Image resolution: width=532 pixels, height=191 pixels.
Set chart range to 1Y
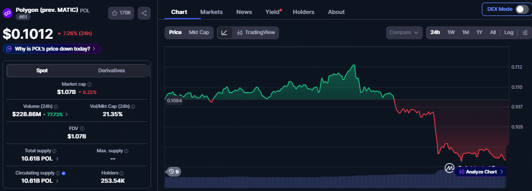479,33
